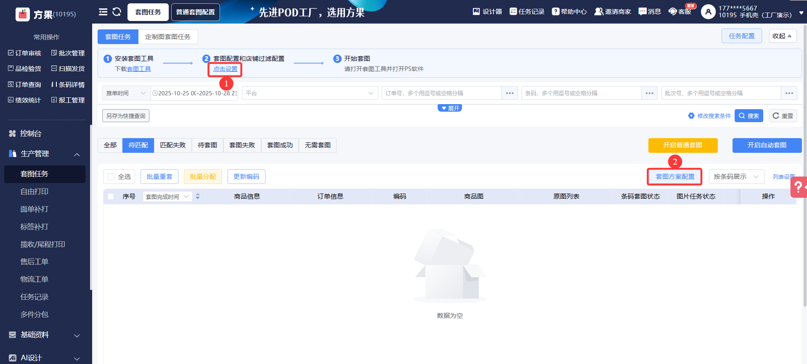Click the 套图工具 download link
This screenshot has height=364, width=807.
[139, 69]
